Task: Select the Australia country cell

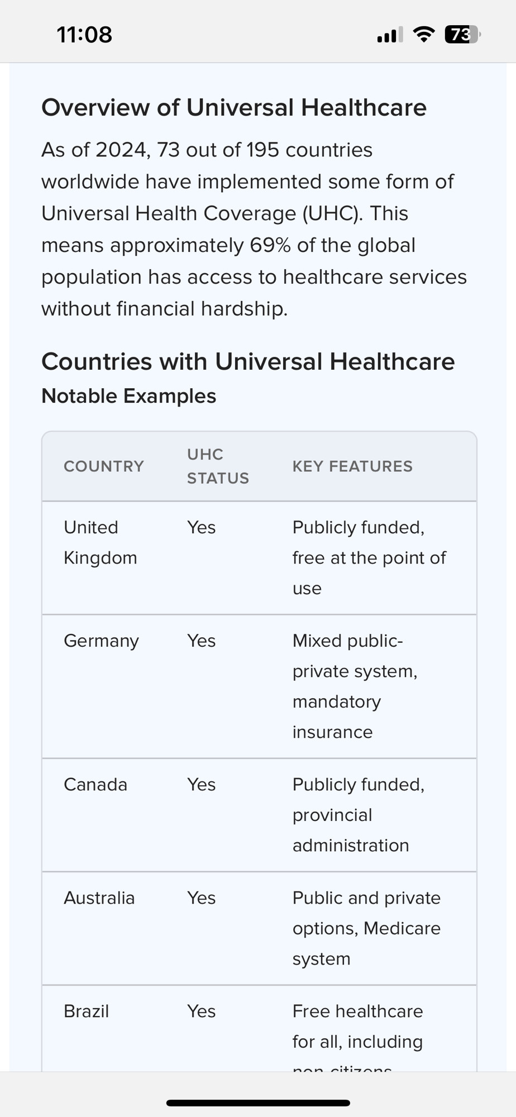Action: click(x=99, y=898)
